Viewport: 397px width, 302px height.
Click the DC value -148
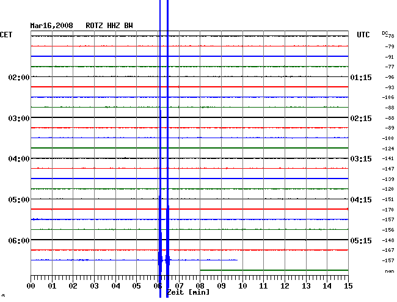coord(388,240)
